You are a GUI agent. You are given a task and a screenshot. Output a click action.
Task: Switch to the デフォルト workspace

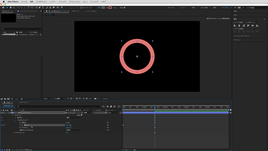(171, 8)
